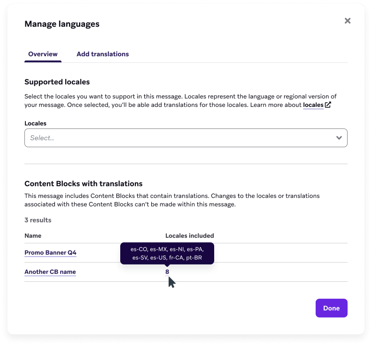Click the Locales field label
The image size is (372, 346).
[35, 123]
